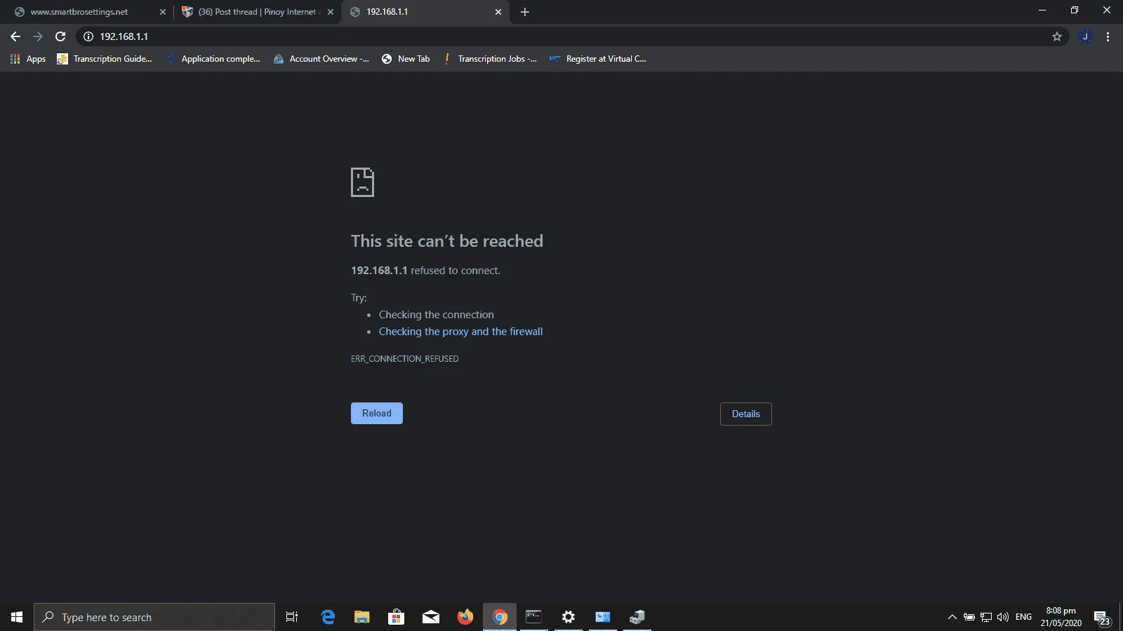Viewport: 1123px width, 631px height.
Task: Open Application comple... bookmark
Action: [x=213, y=59]
